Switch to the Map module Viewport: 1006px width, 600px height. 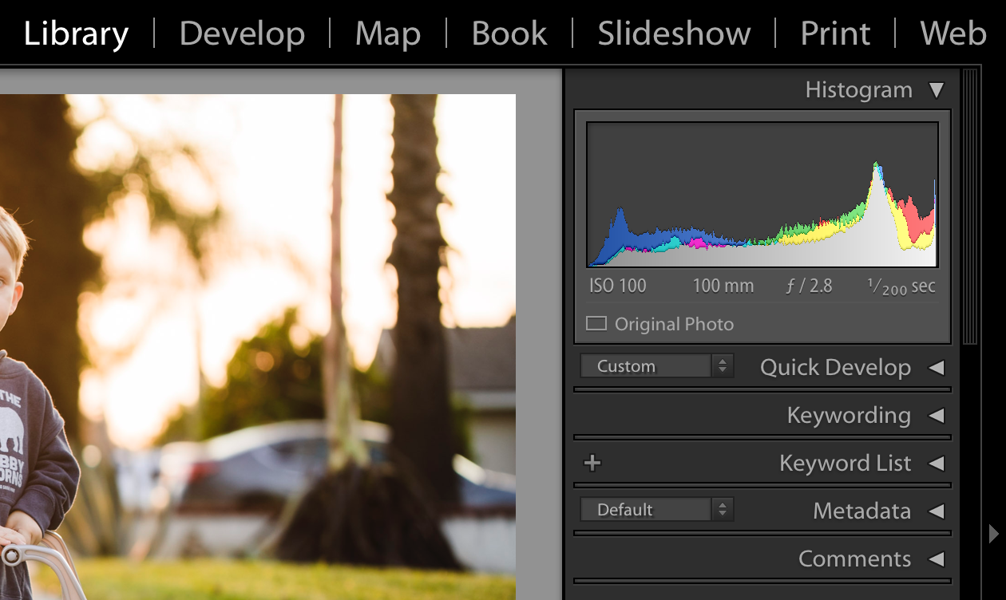(x=388, y=33)
